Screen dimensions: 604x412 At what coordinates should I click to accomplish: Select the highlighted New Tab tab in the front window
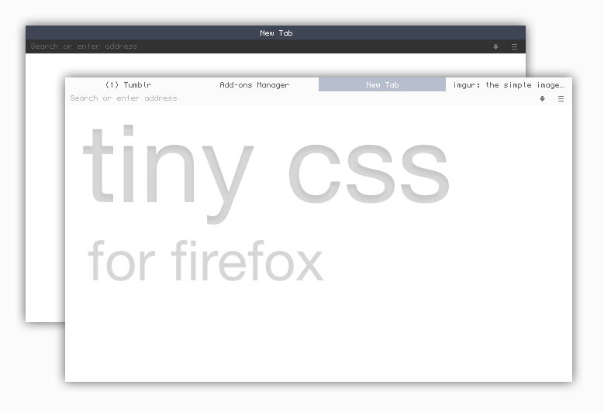tap(382, 84)
